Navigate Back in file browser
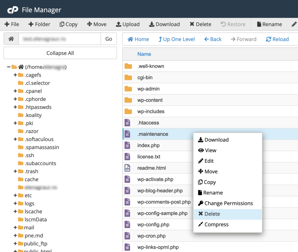 (213, 39)
